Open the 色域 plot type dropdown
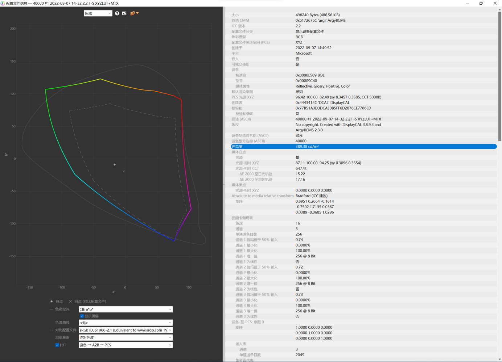The image size is (502, 362). [98, 13]
